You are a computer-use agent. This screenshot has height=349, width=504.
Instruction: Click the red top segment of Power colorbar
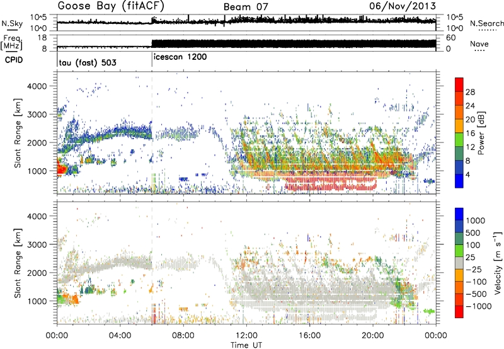pos(459,85)
